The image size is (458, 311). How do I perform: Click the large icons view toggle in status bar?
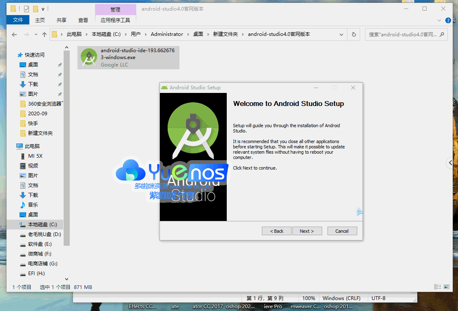446,287
